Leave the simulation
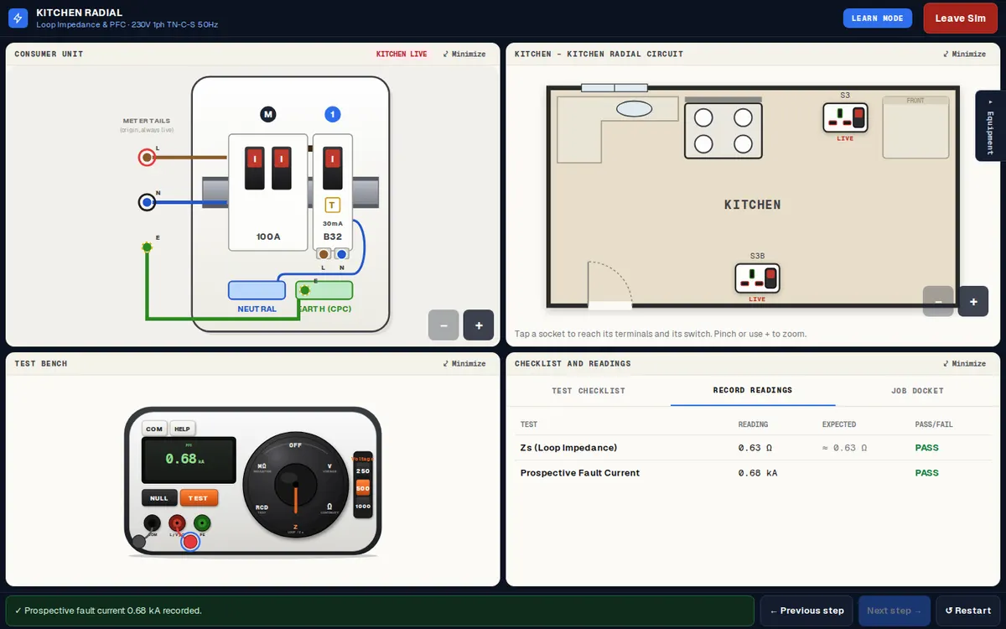This screenshot has height=629, width=1006. coord(961,18)
